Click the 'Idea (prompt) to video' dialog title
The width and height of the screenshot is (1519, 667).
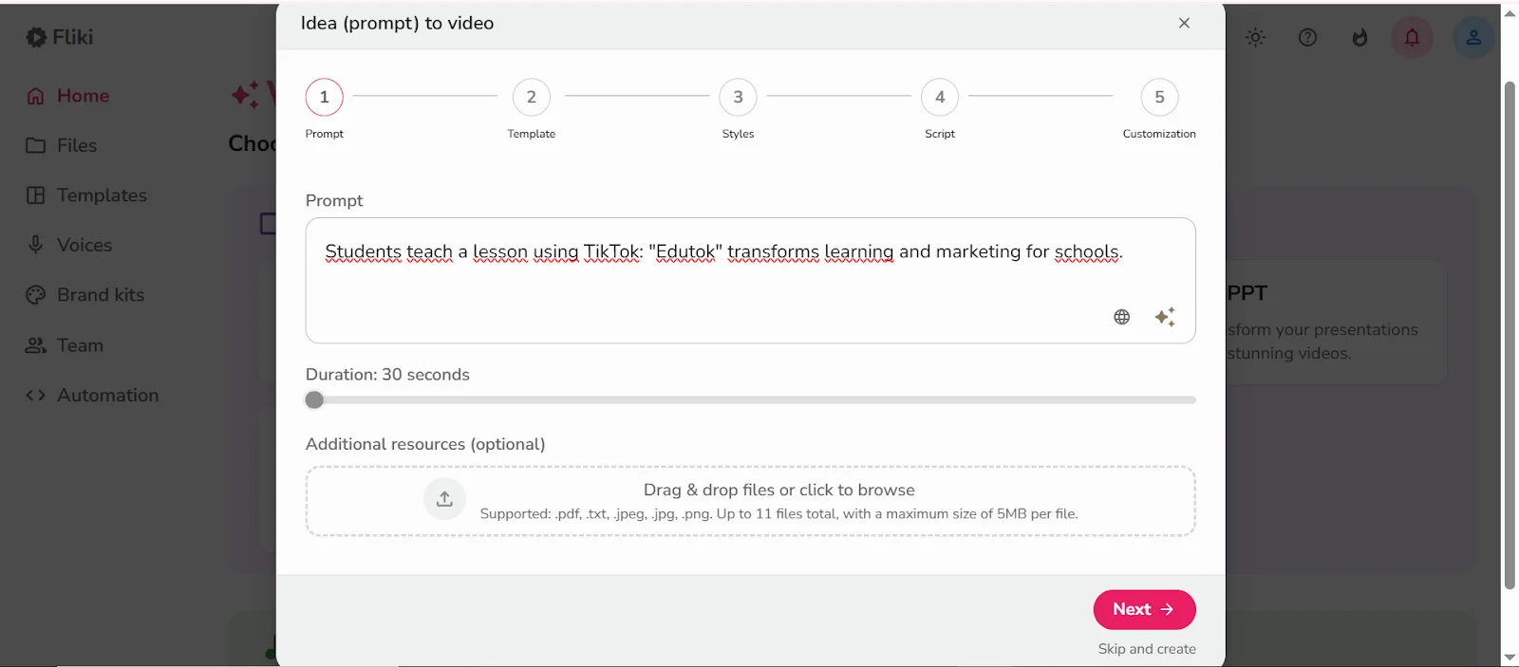(x=397, y=23)
